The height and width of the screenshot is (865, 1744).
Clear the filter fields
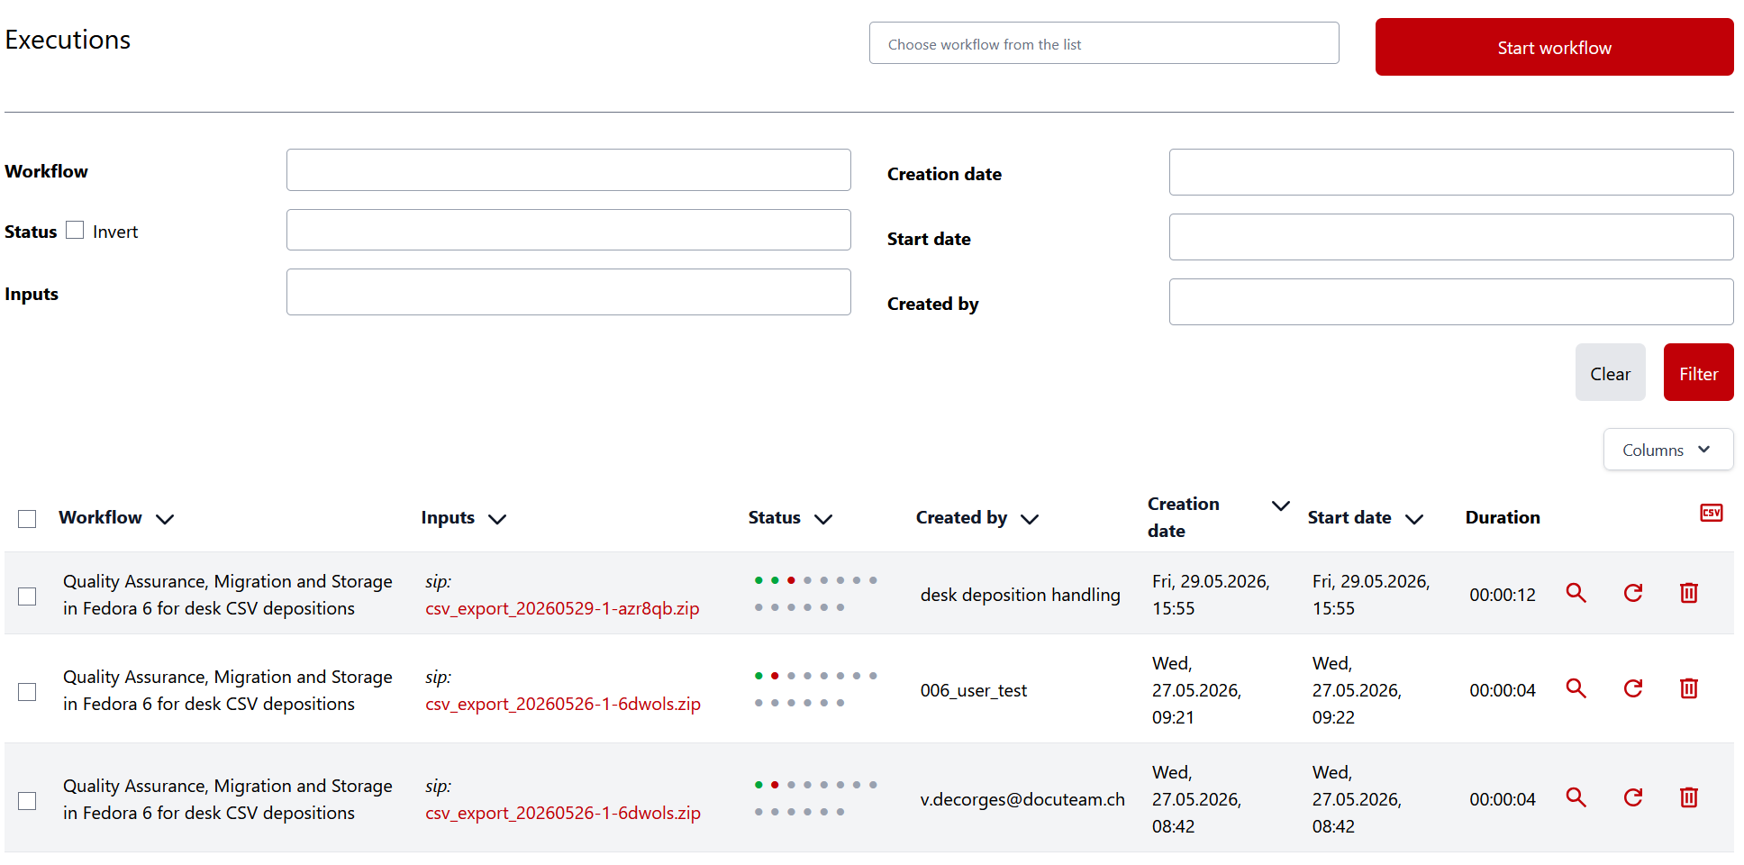point(1610,372)
